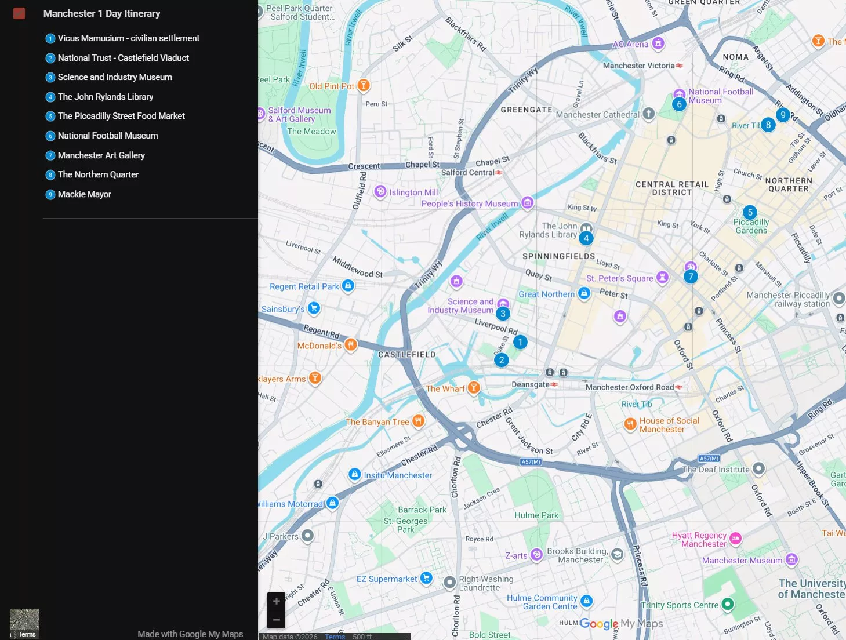Select the Manchester Cathedral church icon
The width and height of the screenshot is (846, 640).
(x=648, y=114)
